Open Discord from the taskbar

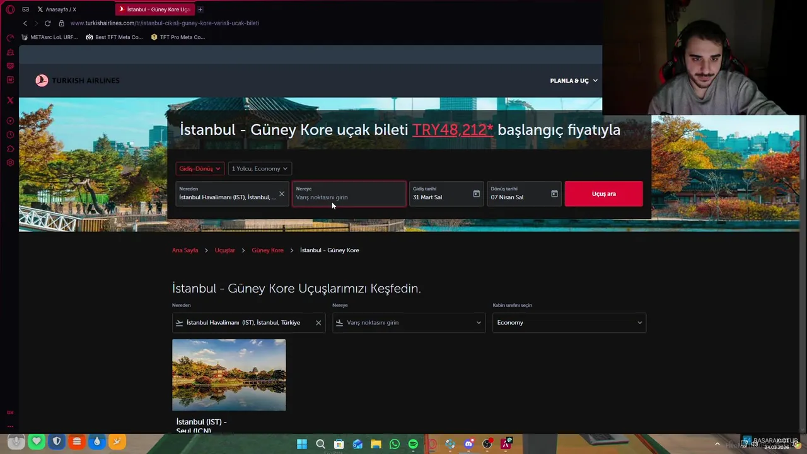[x=468, y=444]
